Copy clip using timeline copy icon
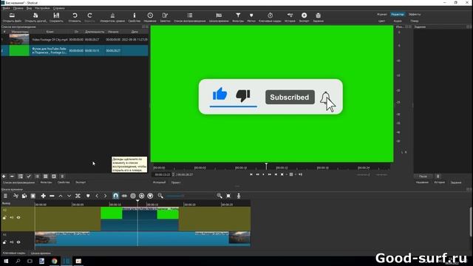Screen dimensions: 473x266 [24, 196]
